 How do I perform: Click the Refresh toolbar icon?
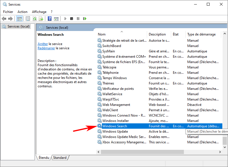[x=35, y=19]
